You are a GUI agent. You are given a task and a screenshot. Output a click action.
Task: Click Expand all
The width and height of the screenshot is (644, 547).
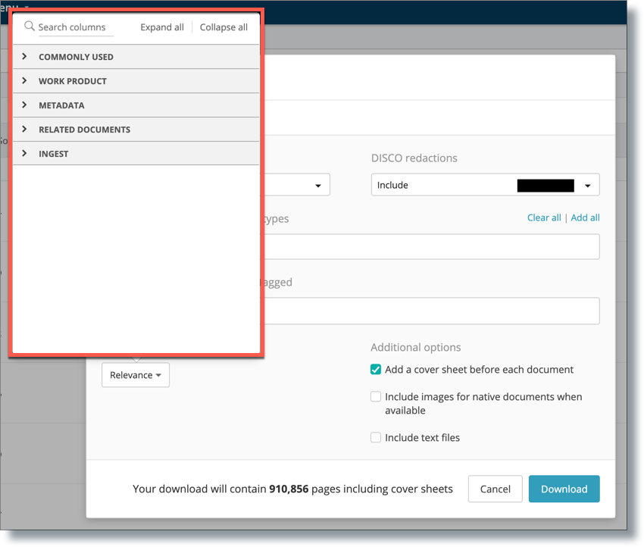(x=162, y=27)
